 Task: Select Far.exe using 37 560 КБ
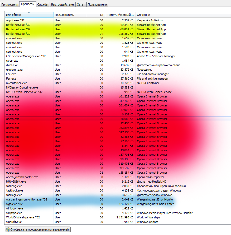[118, 79]
